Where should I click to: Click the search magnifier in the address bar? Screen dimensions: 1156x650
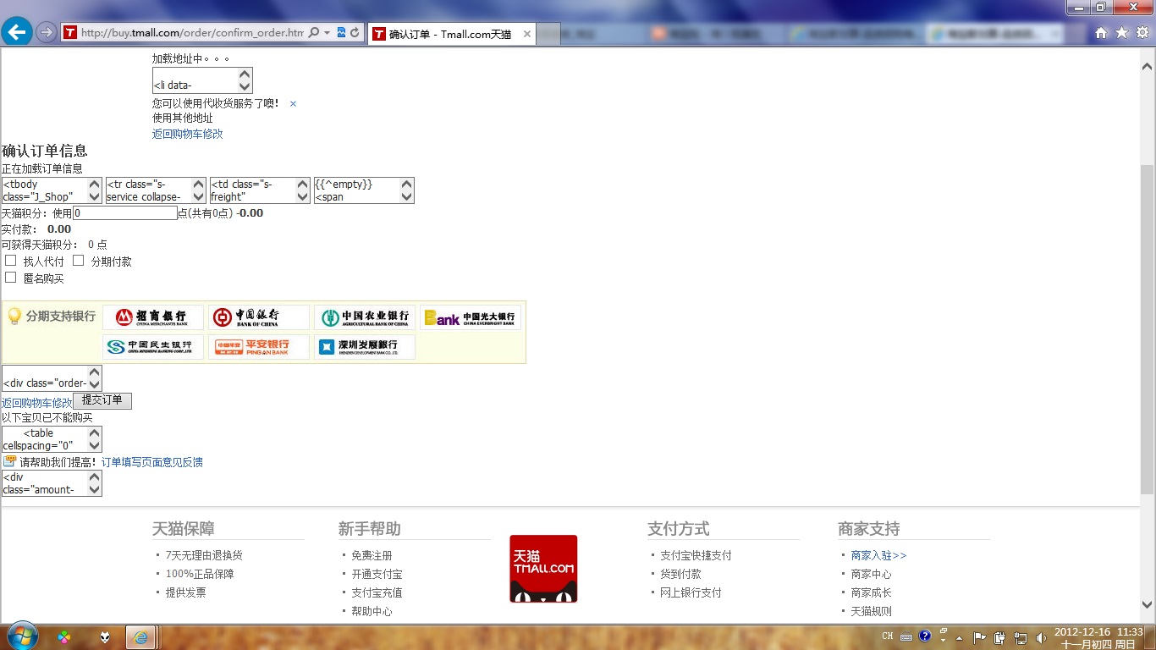[314, 33]
